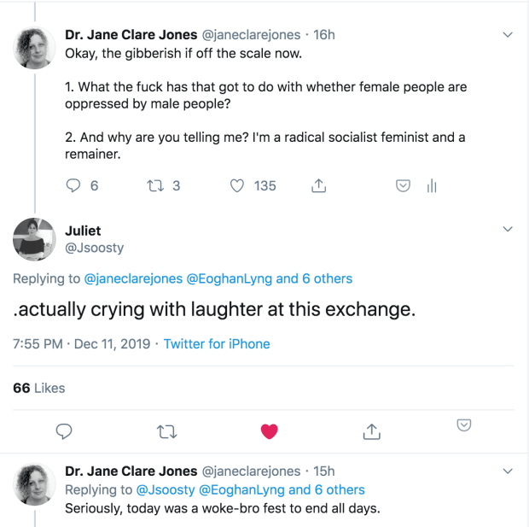Save Juliet's tweet with the Pocket icon
The height and width of the screenshot is (527, 529).
point(464,425)
